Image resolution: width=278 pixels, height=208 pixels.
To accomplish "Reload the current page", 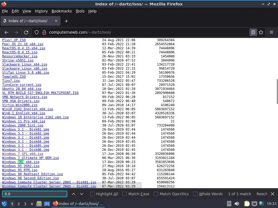I will (x=26, y=32).
